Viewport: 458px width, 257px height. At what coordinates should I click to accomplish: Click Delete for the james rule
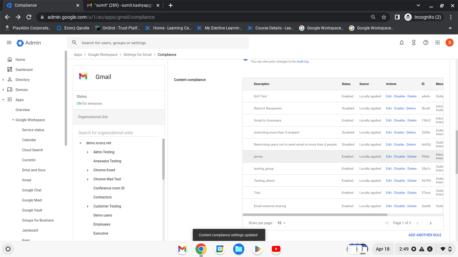(412, 157)
